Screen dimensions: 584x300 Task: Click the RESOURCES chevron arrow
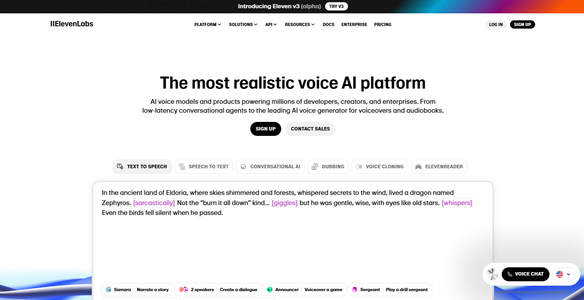click(x=313, y=24)
